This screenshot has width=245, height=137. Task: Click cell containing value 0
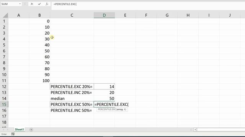coord(39,21)
